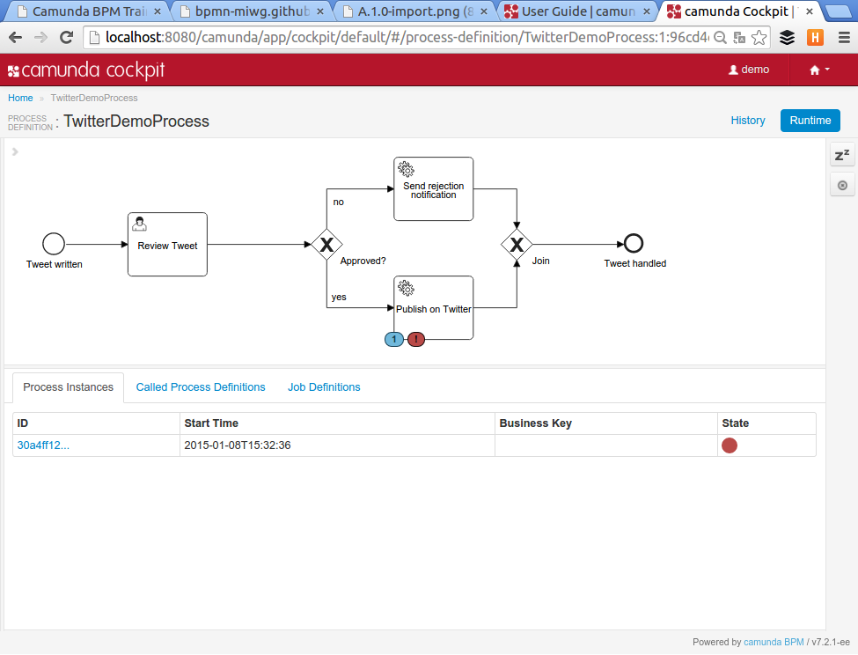Select the Review Tweet user task
Image resolution: width=858 pixels, height=655 pixels.
pos(167,244)
